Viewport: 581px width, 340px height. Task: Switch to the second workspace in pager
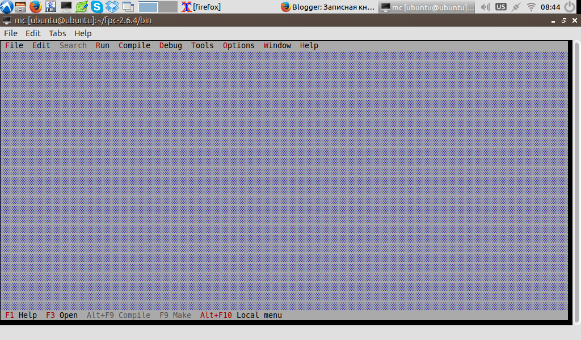coord(168,7)
